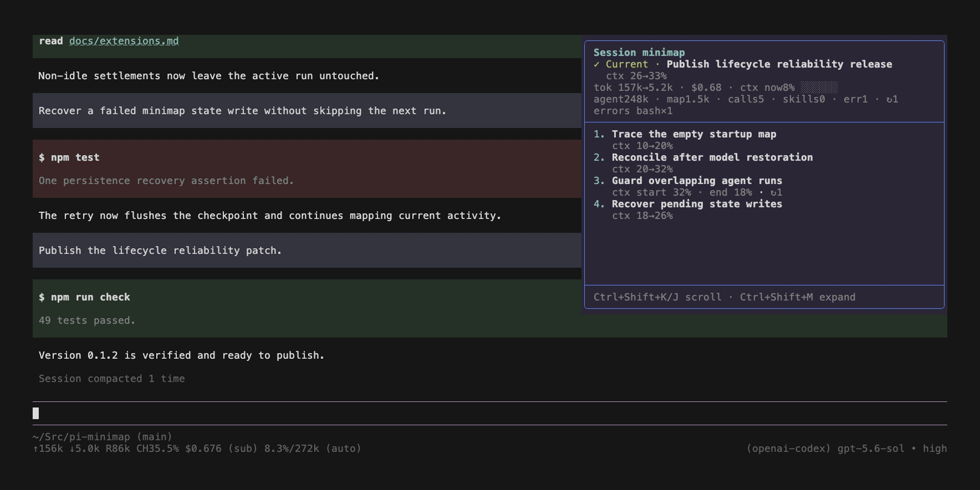The width and height of the screenshot is (980, 490).
Task: Focus the empty prompt input line
Action: [490, 413]
